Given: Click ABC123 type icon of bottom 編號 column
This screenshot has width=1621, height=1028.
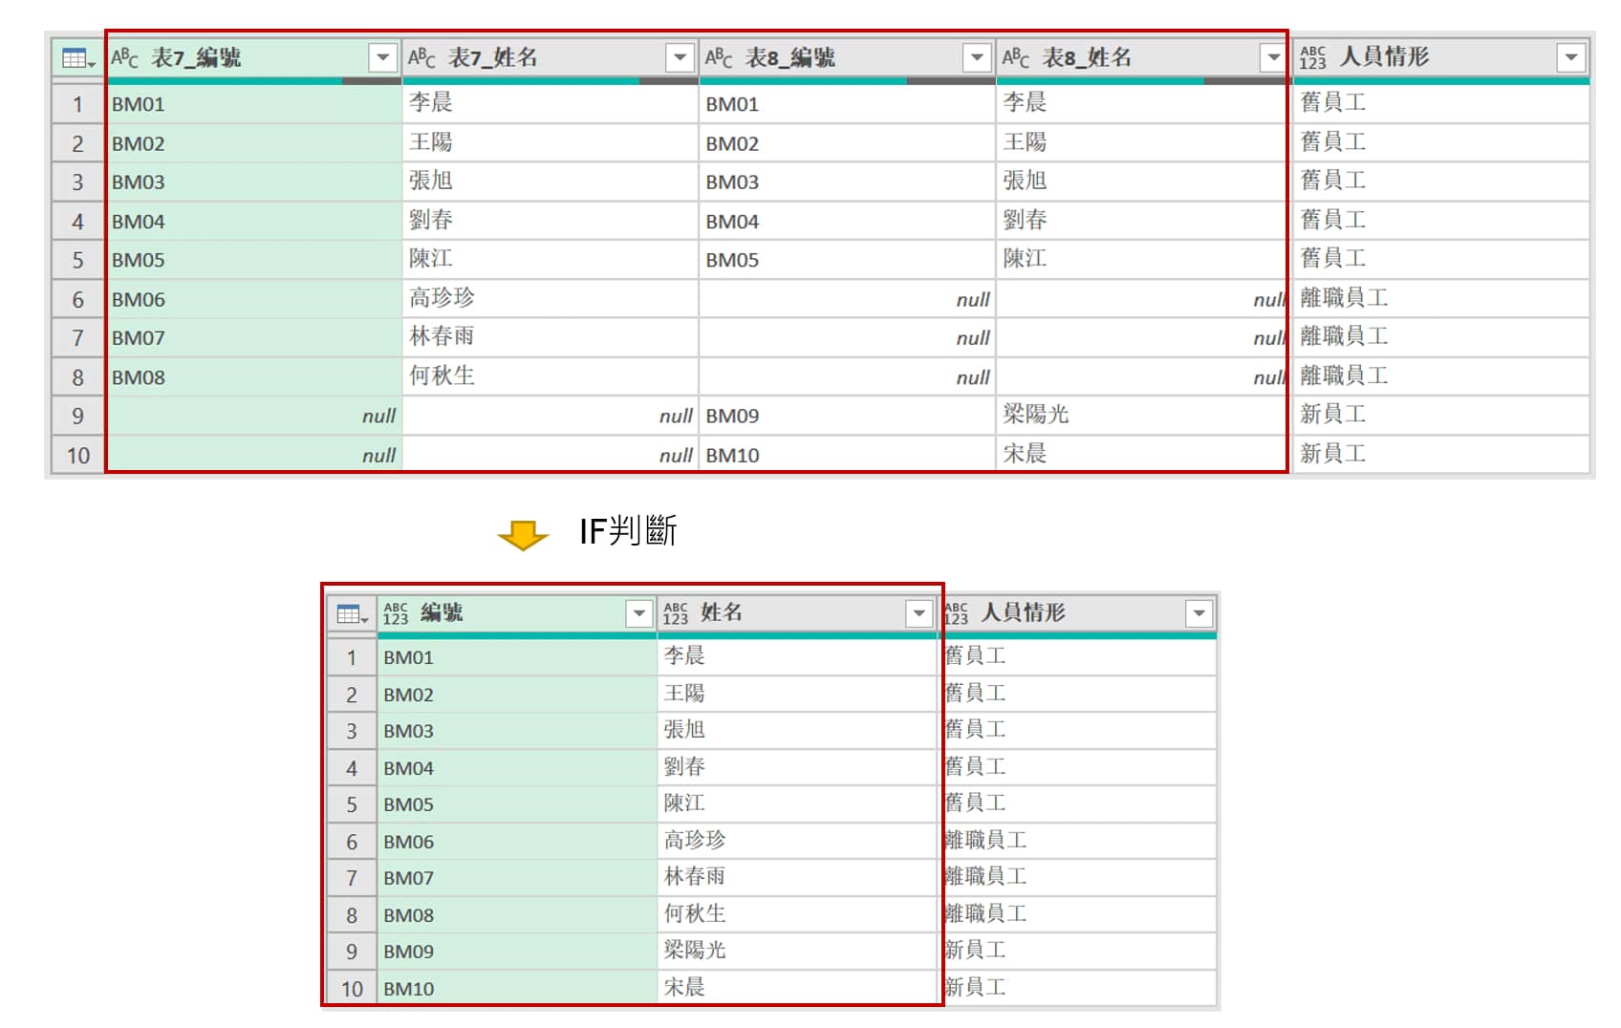Looking at the screenshot, I should point(396,613).
